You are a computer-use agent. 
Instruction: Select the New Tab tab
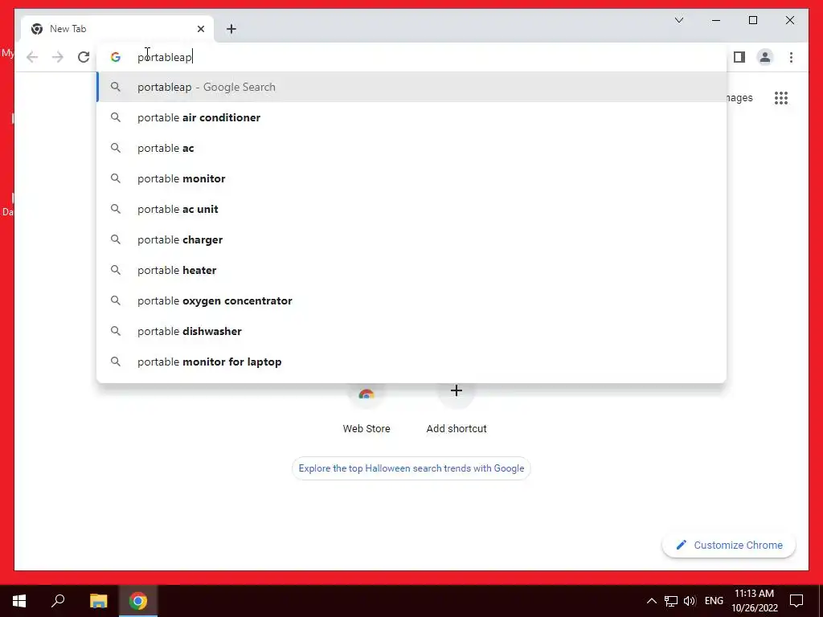(117, 29)
